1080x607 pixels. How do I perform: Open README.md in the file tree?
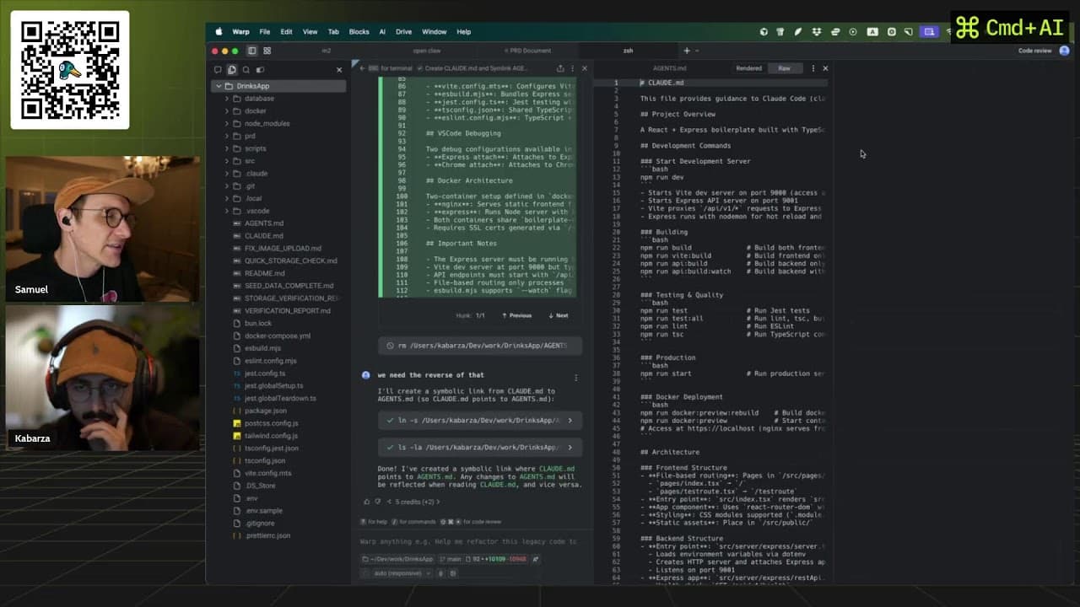264,273
